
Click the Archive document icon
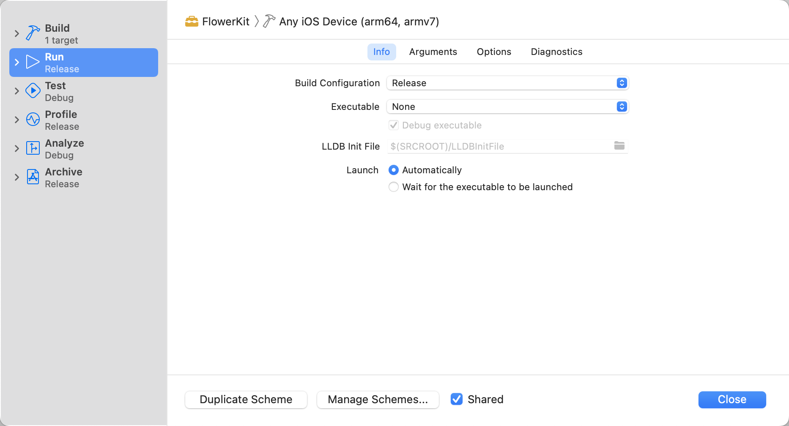point(33,177)
